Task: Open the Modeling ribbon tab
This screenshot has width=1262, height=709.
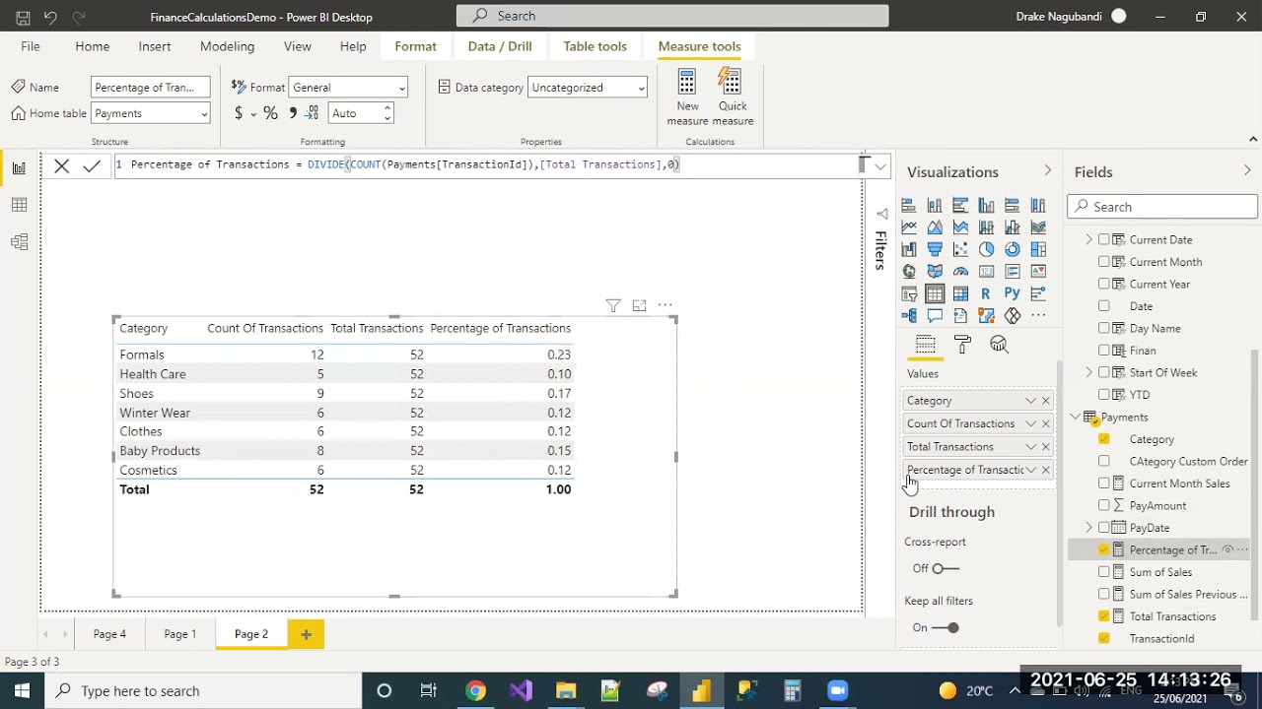Action: click(x=227, y=46)
